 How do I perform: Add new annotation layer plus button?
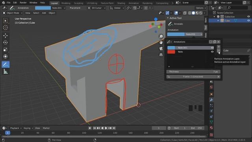(219, 47)
